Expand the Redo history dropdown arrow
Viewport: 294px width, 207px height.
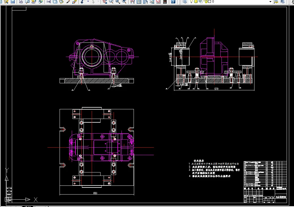pos(98,2)
